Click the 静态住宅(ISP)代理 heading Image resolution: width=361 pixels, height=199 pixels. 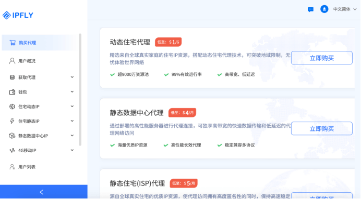137,183
